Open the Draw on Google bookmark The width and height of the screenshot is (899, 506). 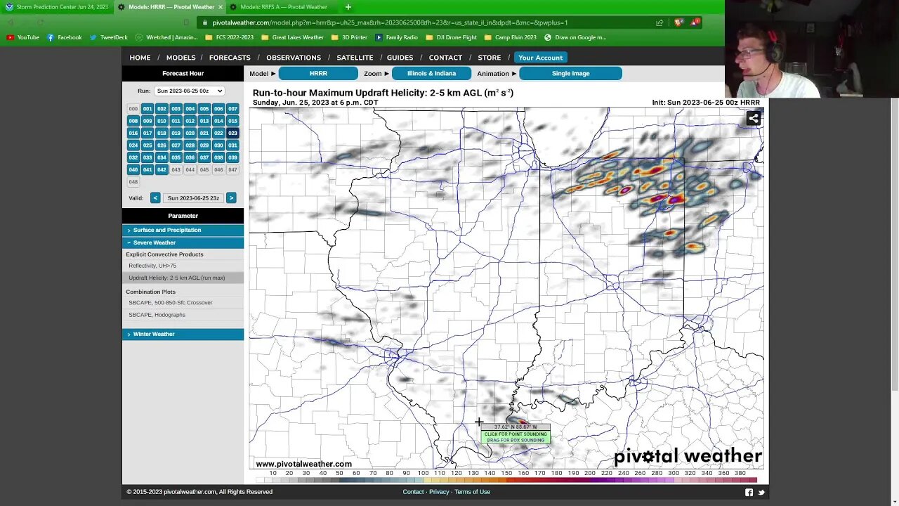(575, 37)
